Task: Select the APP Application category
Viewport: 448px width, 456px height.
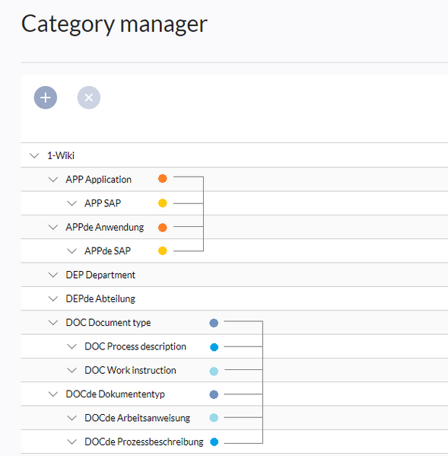Action: pos(98,180)
